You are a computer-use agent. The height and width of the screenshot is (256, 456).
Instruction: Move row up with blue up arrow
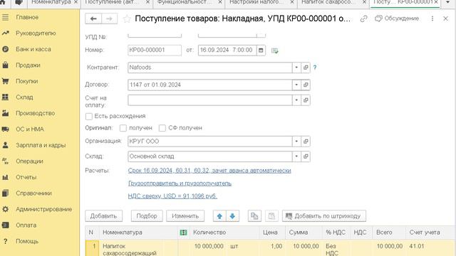[x=219, y=216]
